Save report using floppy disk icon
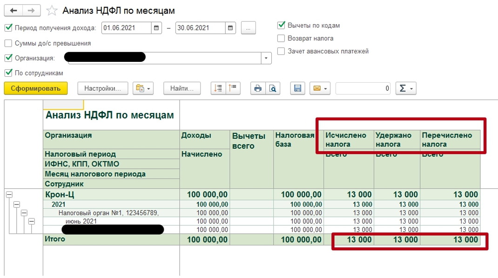 [x=298, y=88]
